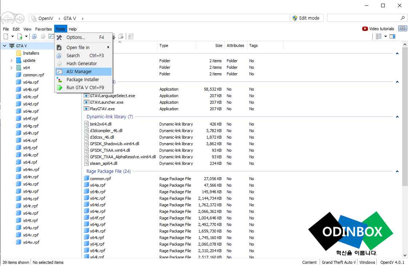The width and height of the screenshot is (408, 266).
Task: Open the Help menu
Action: (73, 29)
